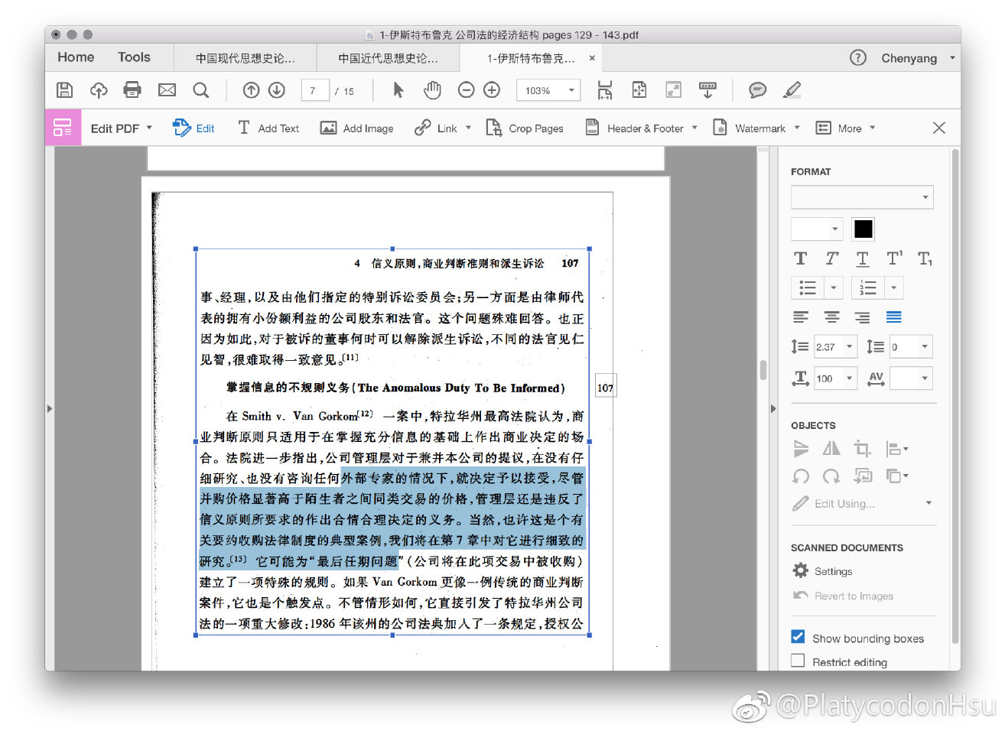
Task: Switch to the 中国现代思想史论 document tab
Action: point(245,58)
